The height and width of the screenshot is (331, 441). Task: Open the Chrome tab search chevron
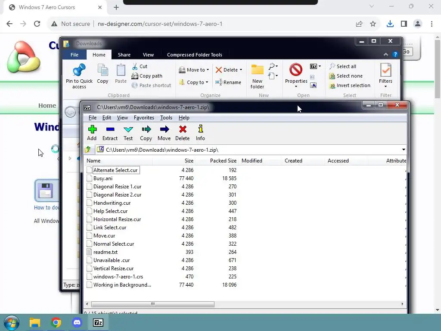(x=372, y=6)
